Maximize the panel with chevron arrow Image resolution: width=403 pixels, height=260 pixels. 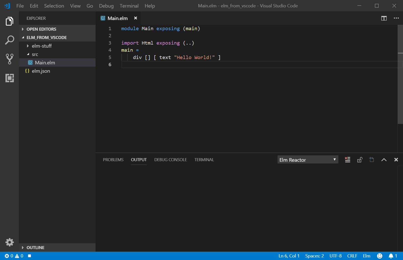click(x=384, y=160)
